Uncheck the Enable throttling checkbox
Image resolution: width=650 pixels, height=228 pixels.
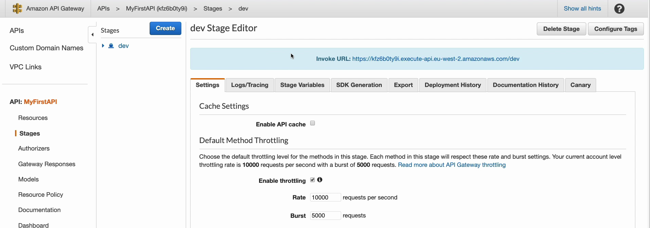pos(313,180)
